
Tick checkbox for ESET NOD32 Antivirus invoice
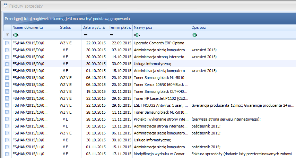point(7,105)
